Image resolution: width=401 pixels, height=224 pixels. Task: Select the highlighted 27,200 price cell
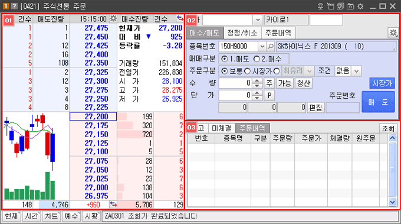click(x=93, y=116)
